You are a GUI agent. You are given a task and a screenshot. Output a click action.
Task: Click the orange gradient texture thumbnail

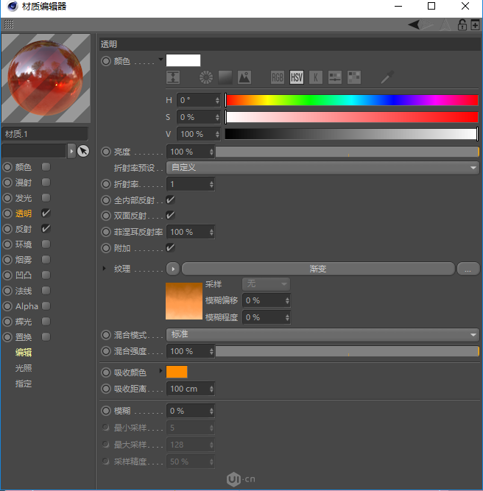[x=184, y=301]
